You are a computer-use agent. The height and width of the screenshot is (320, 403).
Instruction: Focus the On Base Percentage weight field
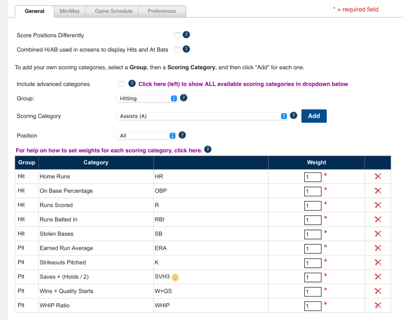point(312,191)
